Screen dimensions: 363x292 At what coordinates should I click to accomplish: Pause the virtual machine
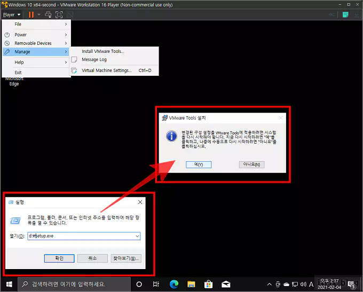click(31, 15)
